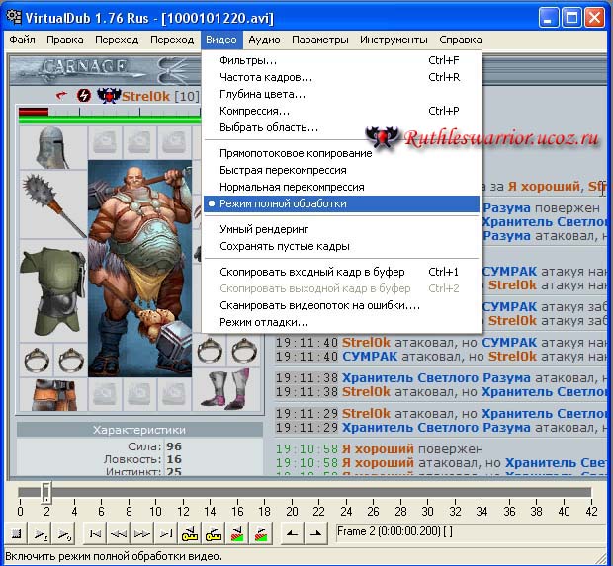The height and width of the screenshot is (566, 613).
Task: Choose Выбрать область... entry
Action: coord(341,127)
